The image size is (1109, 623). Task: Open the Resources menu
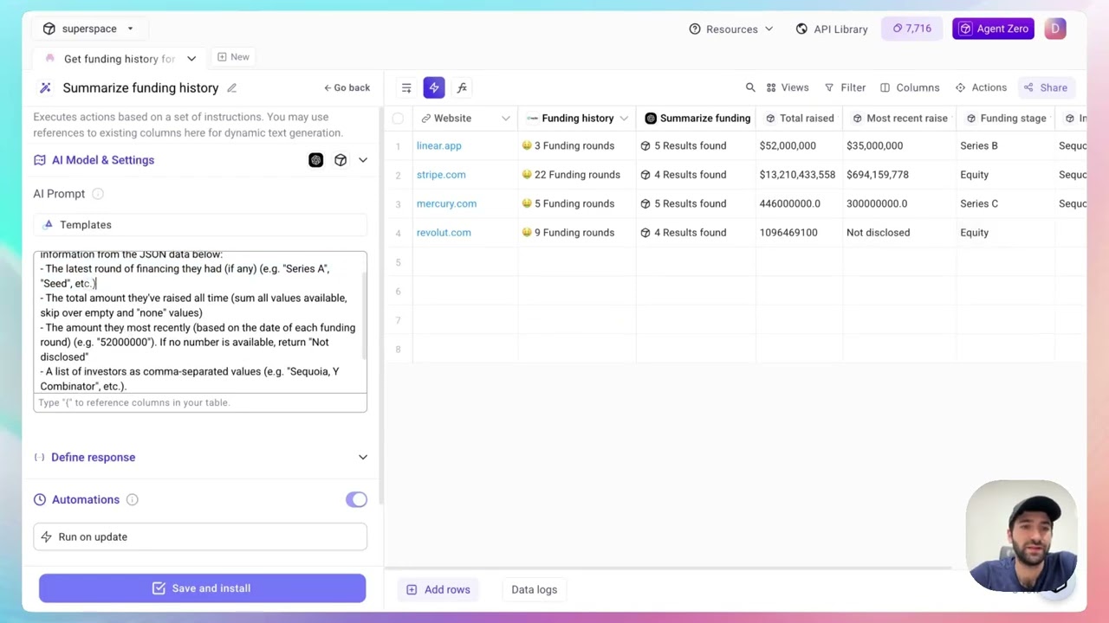point(731,29)
